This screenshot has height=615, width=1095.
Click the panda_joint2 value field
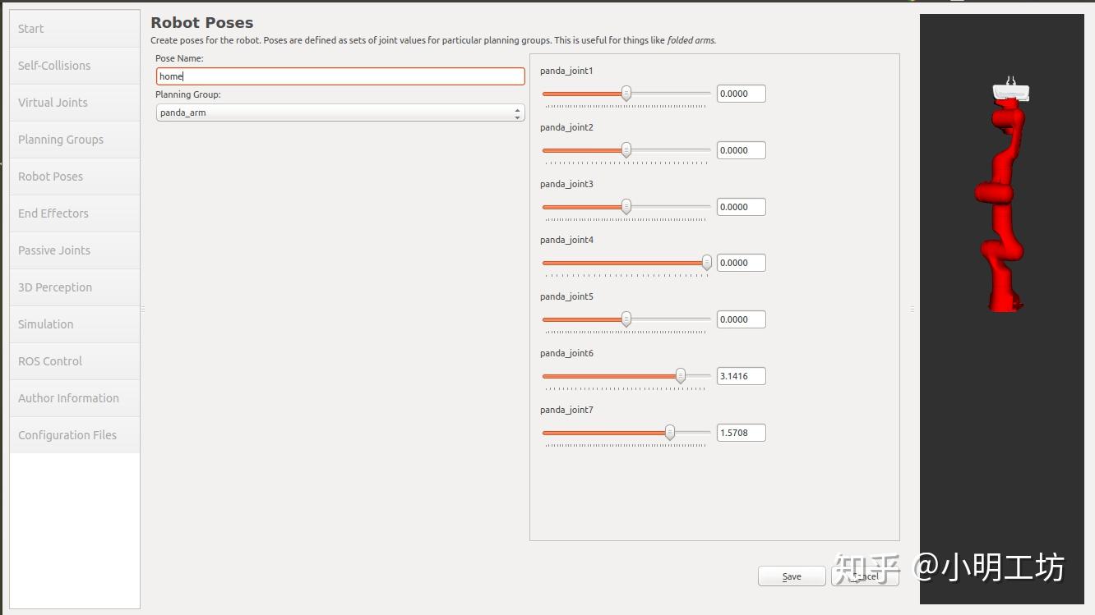pyautogui.click(x=741, y=150)
